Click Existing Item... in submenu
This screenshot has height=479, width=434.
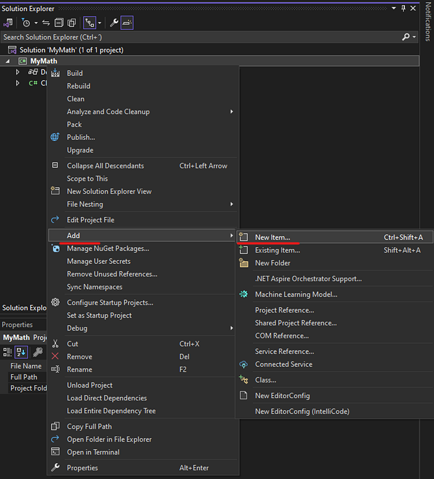pos(335,250)
